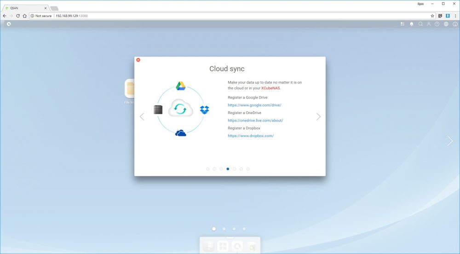Bookmark this page with the star icon

432,16
